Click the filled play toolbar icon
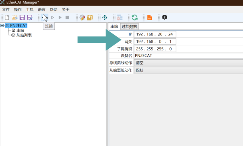The width and height of the screenshot is (243, 146). pyautogui.click(x=60, y=17)
